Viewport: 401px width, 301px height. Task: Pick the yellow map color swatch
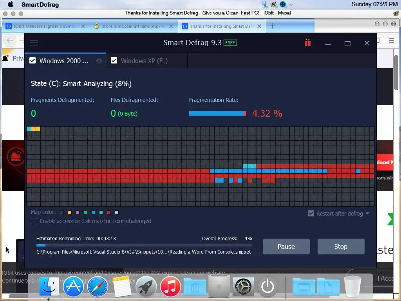coord(70,212)
